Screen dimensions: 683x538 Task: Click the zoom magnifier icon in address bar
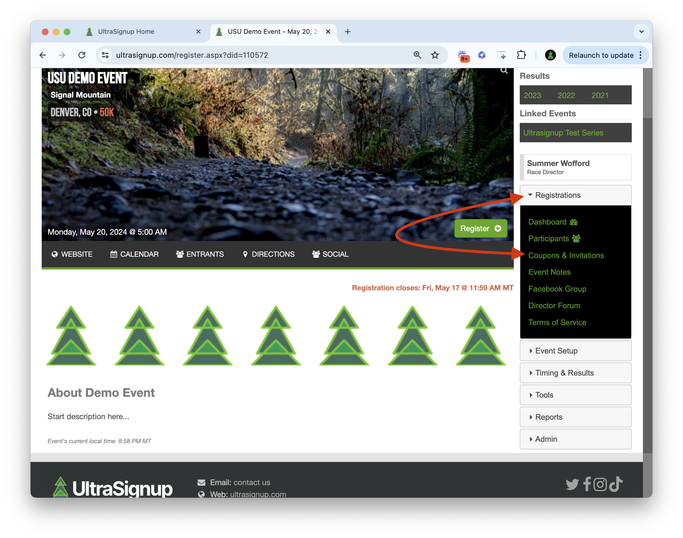coord(417,55)
